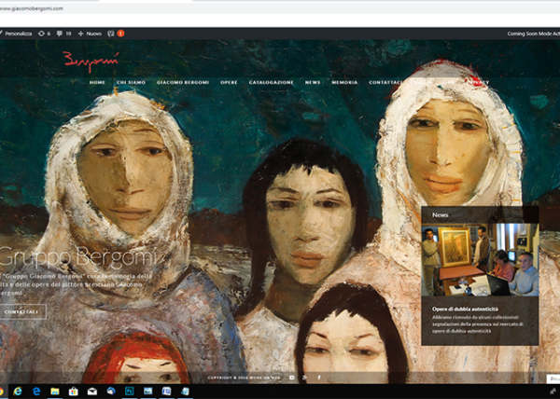Open the OPERE menu item
This screenshot has height=399, width=560.
click(229, 82)
